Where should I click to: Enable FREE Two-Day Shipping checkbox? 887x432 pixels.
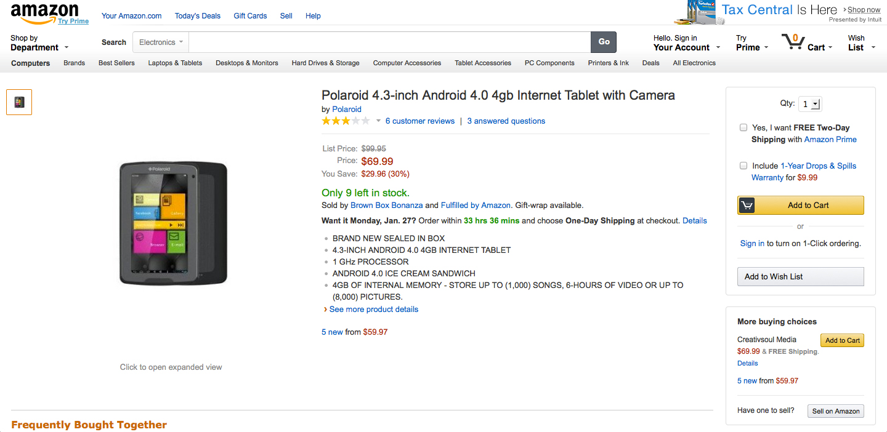743,127
